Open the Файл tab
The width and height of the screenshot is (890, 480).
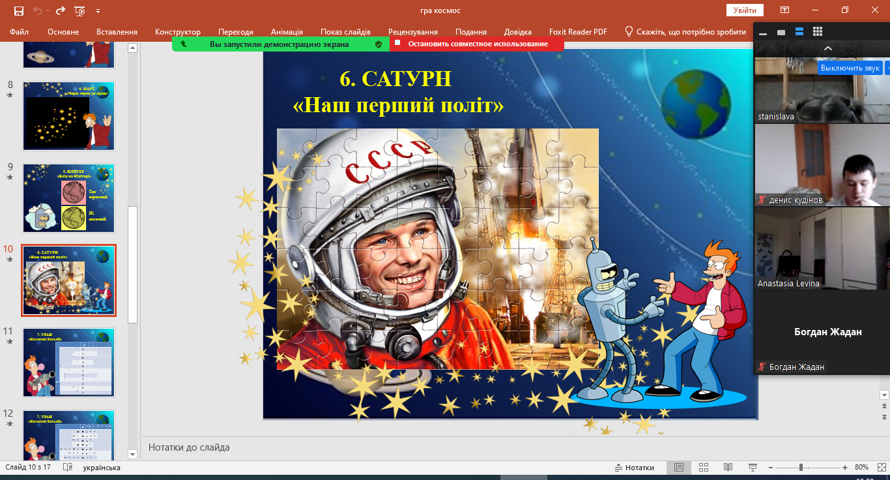pyautogui.click(x=20, y=31)
